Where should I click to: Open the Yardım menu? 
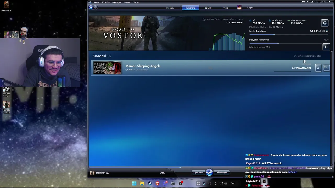(x=136, y=2)
